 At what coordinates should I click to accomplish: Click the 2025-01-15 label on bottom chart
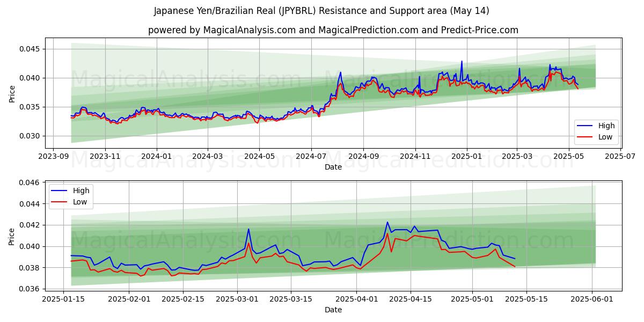tap(64, 298)
